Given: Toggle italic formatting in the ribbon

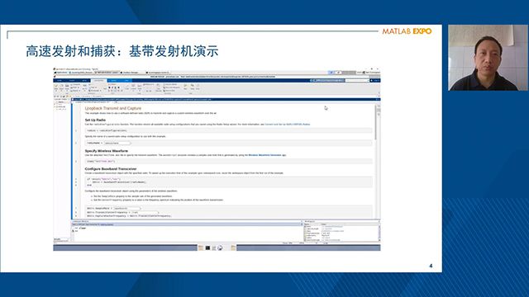Looking at the screenshot, I should (112, 87).
